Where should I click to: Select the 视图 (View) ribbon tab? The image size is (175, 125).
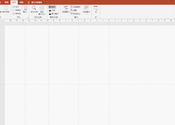point(14,2)
